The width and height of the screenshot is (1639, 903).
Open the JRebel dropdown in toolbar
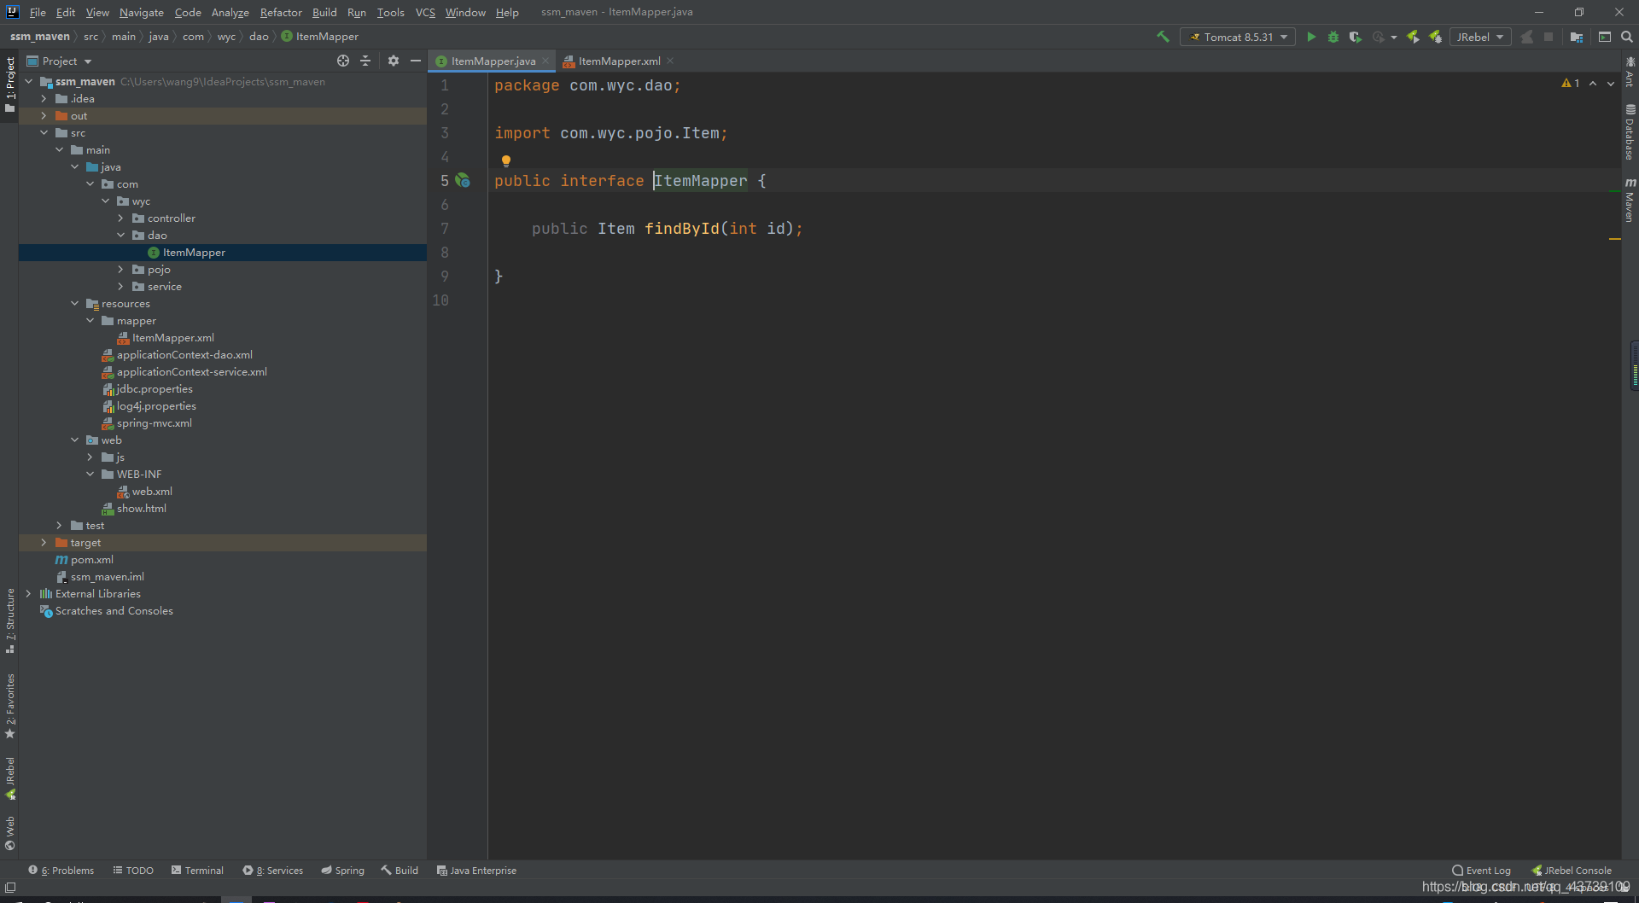point(1480,37)
